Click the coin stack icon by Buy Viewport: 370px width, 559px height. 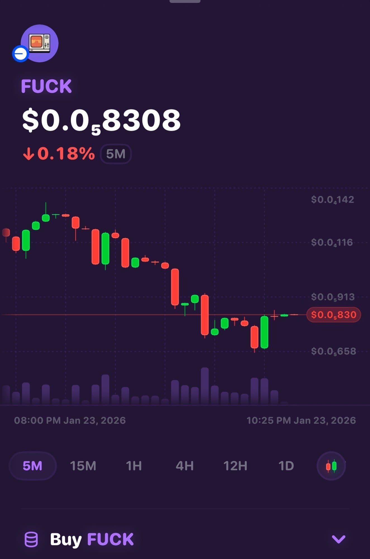[31, 539]
